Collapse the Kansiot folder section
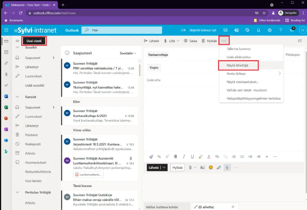 [17, 97]
